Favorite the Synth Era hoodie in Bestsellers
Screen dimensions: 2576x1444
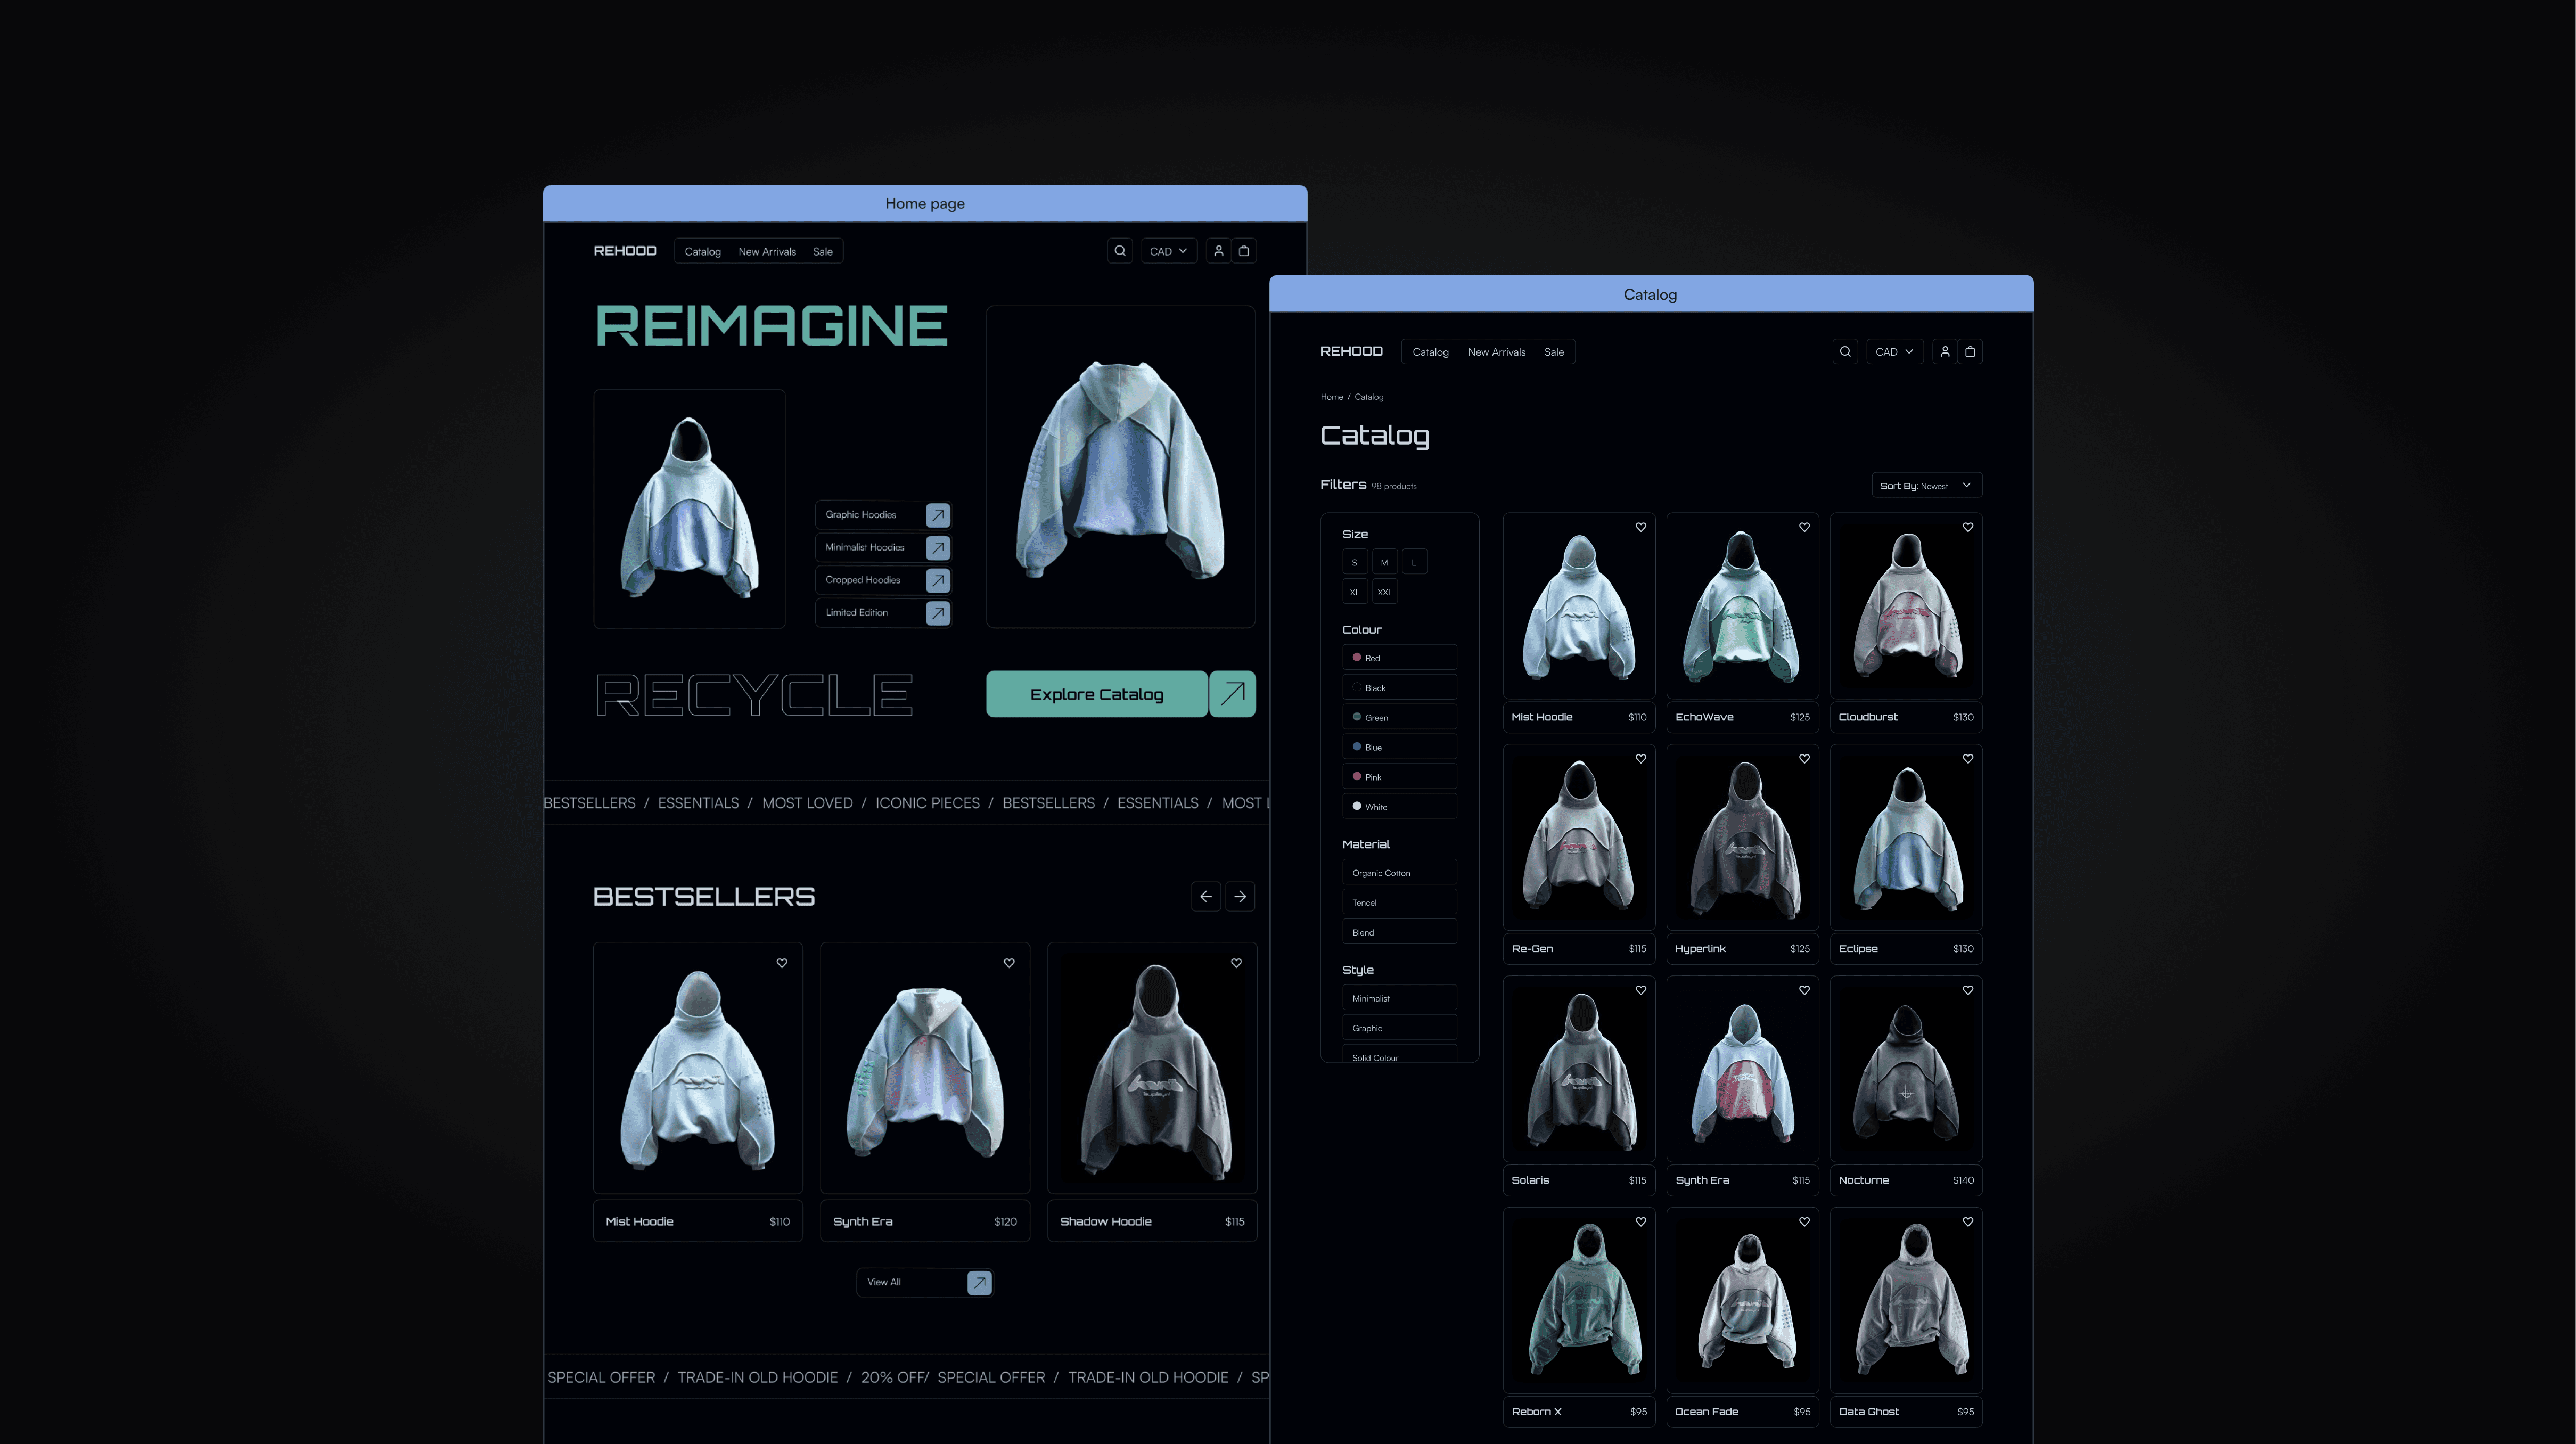(1009, 963)
